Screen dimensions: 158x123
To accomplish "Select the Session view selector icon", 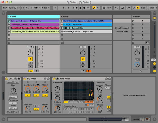I will point(154,18).
